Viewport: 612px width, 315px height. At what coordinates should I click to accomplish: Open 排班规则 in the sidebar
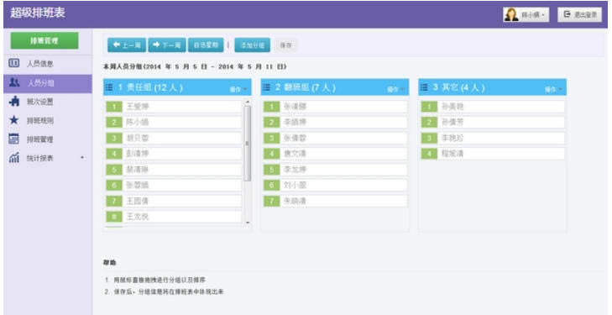tap(48, 120)
